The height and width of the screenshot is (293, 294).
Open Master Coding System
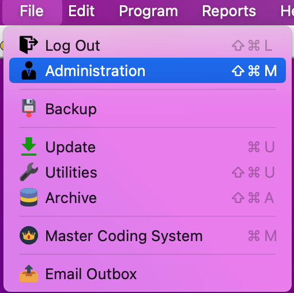(148, 235)
